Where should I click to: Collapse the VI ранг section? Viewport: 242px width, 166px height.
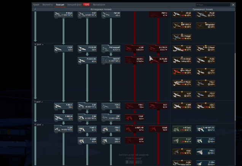coord(43,125)
